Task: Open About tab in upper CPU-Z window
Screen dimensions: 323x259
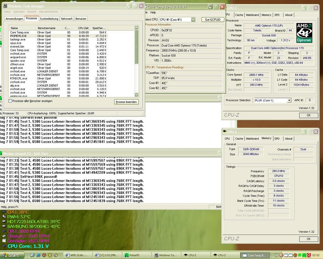Action: (x=289, y=15)
